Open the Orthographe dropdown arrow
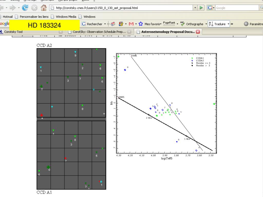263x197 pixels. pos(206,24)
